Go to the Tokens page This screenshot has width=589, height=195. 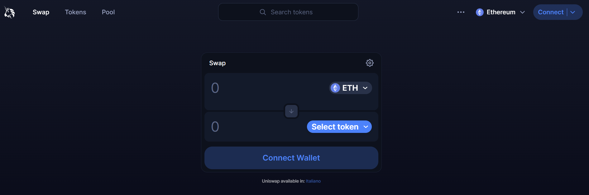75,12
